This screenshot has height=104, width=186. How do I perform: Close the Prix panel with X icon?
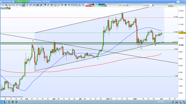(9, 8)
